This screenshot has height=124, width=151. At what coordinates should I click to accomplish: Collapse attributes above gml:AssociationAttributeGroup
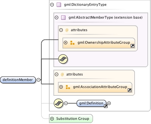pyautogui.click(x=56, y=74)
